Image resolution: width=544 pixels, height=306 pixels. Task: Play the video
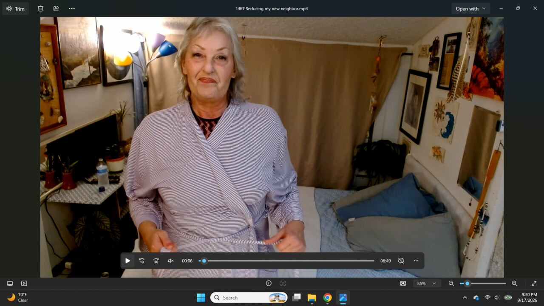(127, 261)
